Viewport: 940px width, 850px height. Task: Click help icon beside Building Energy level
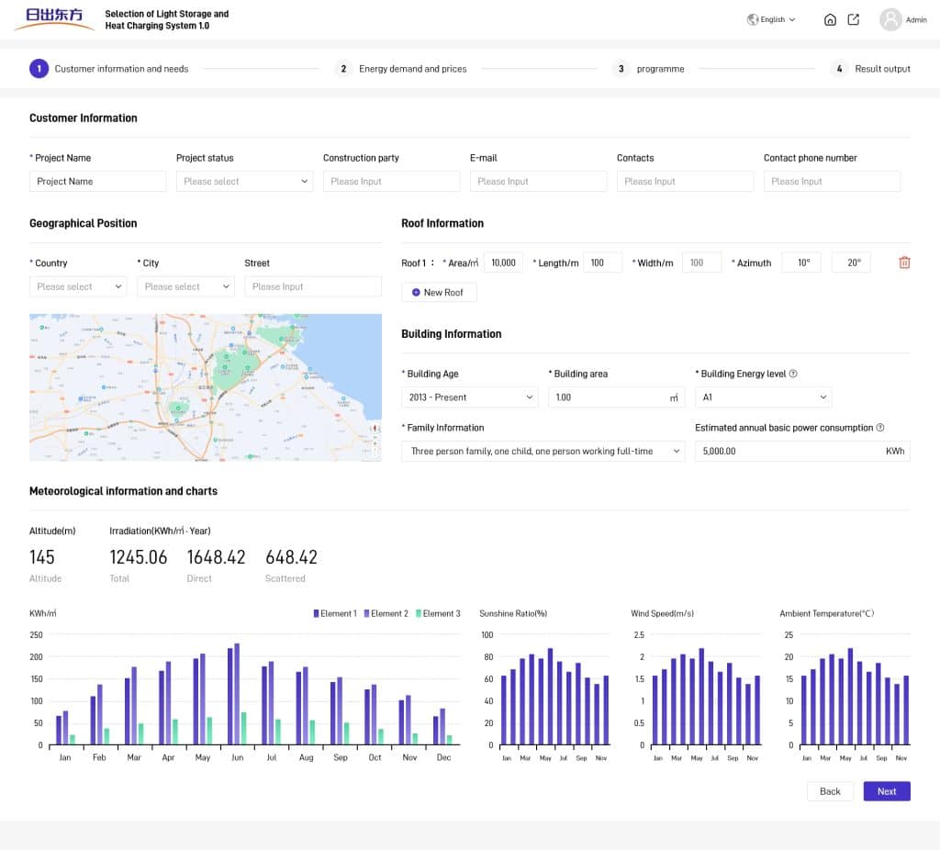pyautogui.click(x=793, y=374)
